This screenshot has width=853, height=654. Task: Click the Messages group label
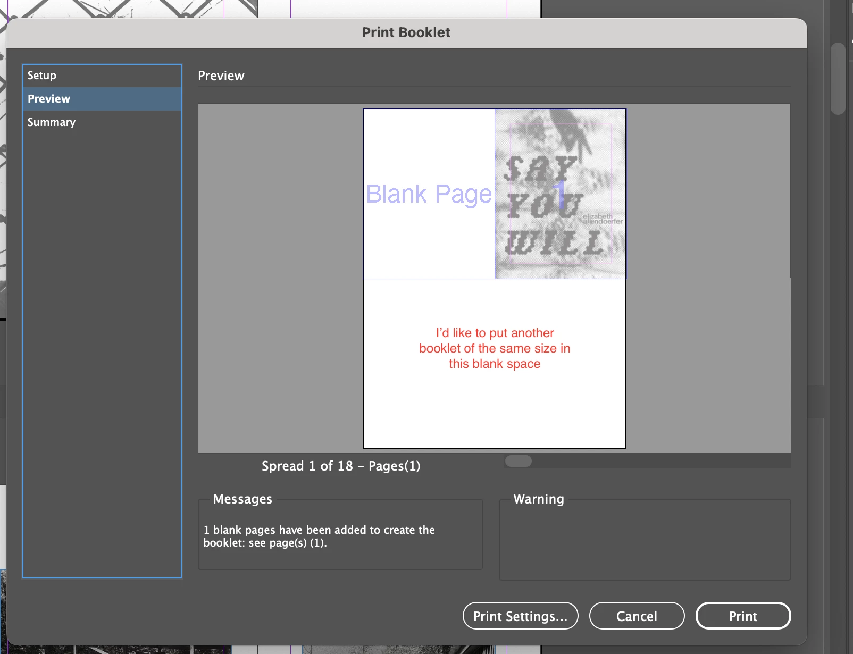(x=242, y=499)
